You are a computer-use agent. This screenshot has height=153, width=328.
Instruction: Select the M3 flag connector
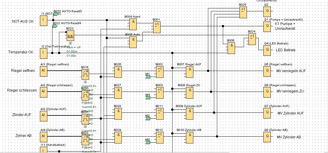148,143
